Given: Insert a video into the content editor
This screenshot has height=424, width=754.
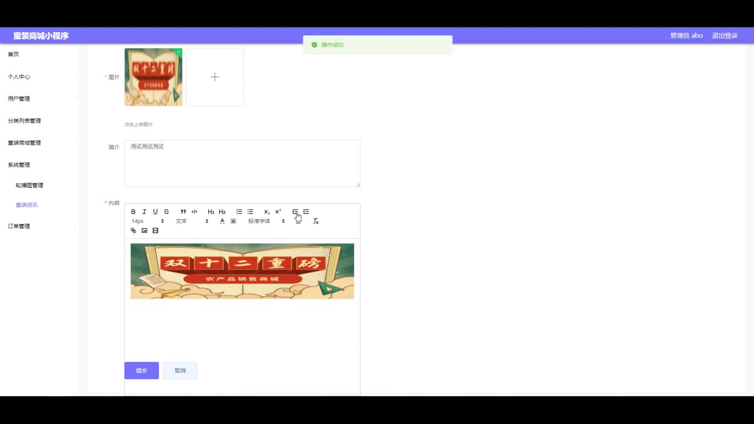Looking at the screenshot, I should point(156,231).
